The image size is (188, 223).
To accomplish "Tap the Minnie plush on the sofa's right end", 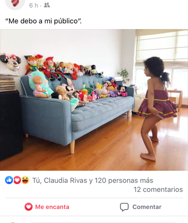I will click(x=122, y=91).
